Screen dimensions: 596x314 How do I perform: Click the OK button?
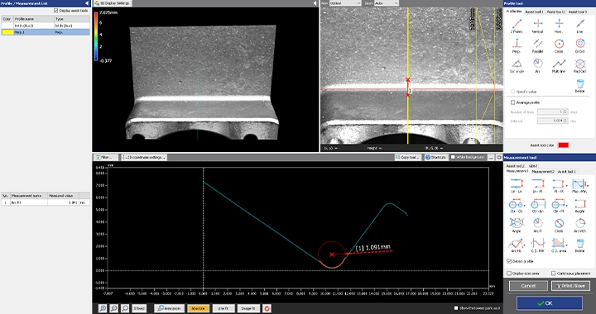coord(549,303)
